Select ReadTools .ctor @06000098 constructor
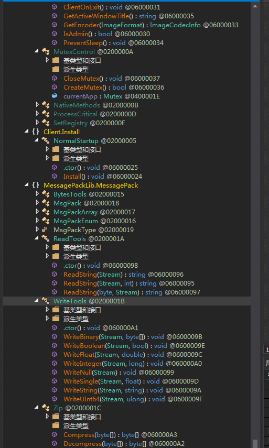Viewport: 269px width, 448px height. (101, 266)
